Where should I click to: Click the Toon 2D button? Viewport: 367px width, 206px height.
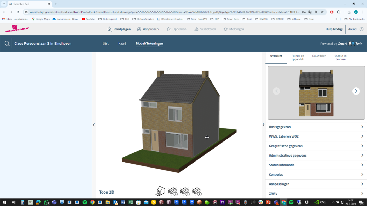107,192
